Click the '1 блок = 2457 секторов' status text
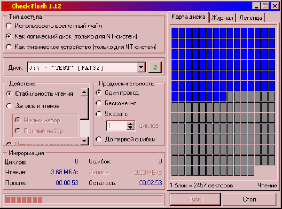 click(201, 186)
